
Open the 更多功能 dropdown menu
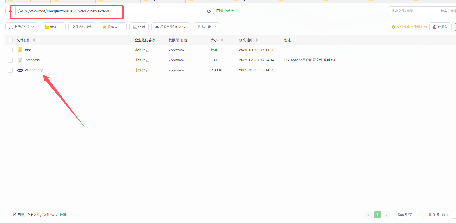207,27
